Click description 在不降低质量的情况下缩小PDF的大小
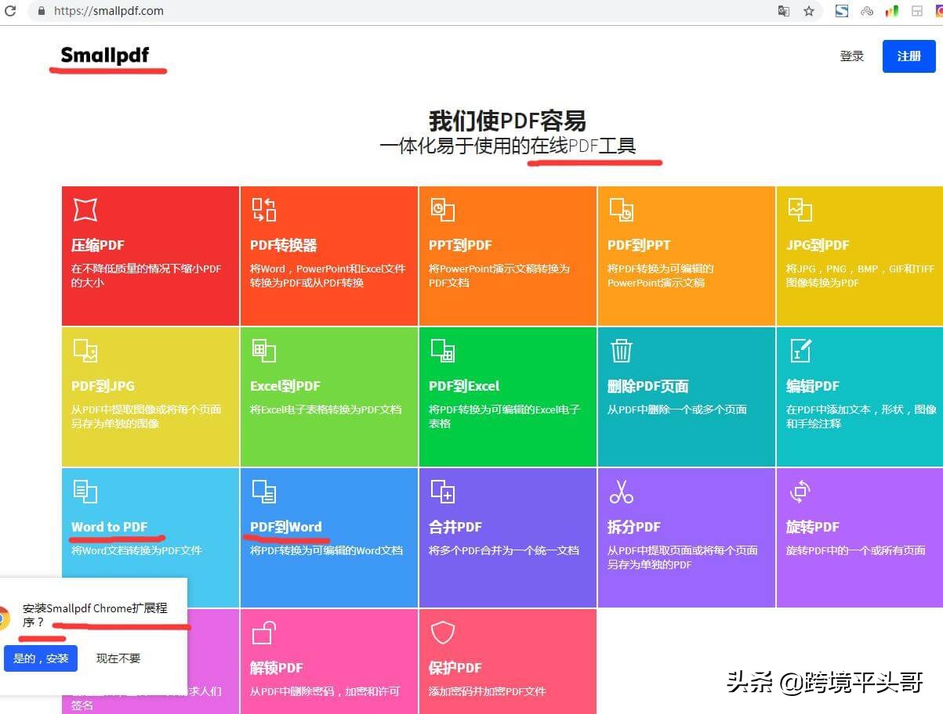Image resolution: width=943 pixels, height=714 pixels. coord(147,276)
